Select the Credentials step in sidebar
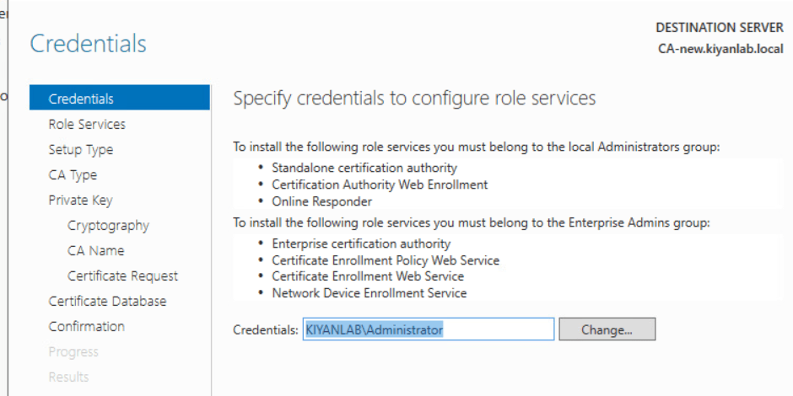This screenshot has width=793, height=396. 81,99
